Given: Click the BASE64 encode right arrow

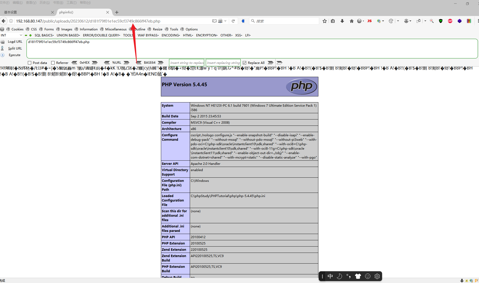Looking at the screenshot, I should click(161, 63).
